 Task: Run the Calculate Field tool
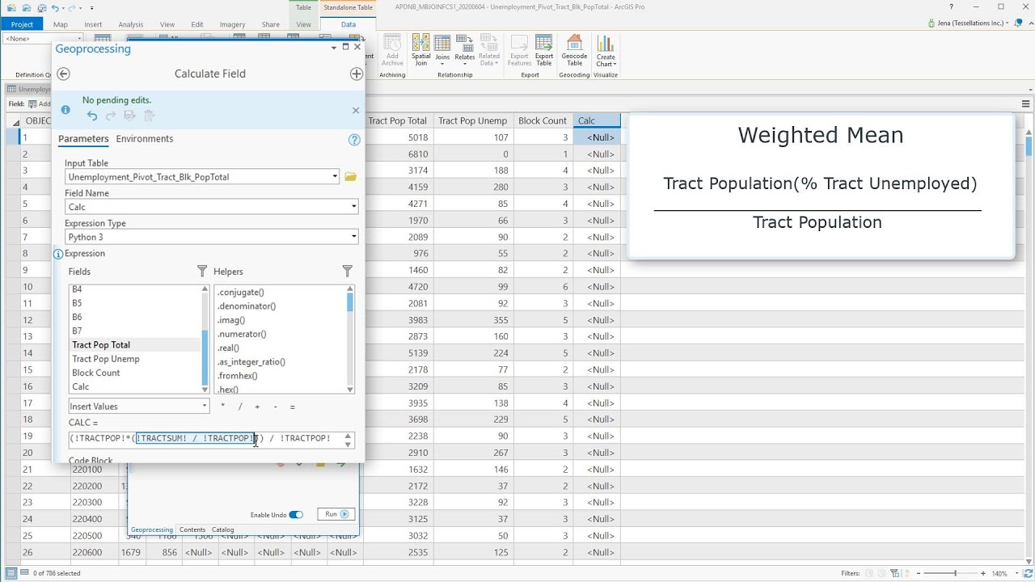point(336,514)
